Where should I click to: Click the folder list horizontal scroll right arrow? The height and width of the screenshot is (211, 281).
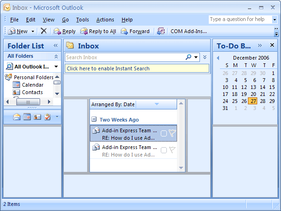[x=49, y=102]
